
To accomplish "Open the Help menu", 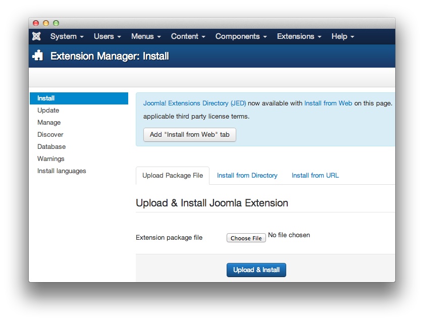I will pyautogui.click(x=343, y=36).
